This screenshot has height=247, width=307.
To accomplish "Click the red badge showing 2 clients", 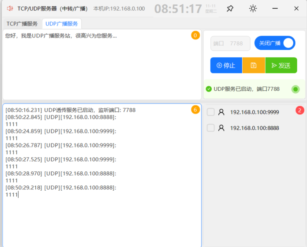I will tap(300, 111).
